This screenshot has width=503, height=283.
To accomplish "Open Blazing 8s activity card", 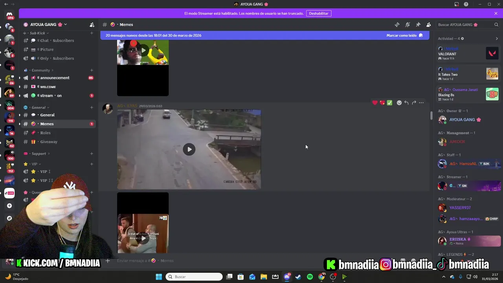I will coord(468,94).
